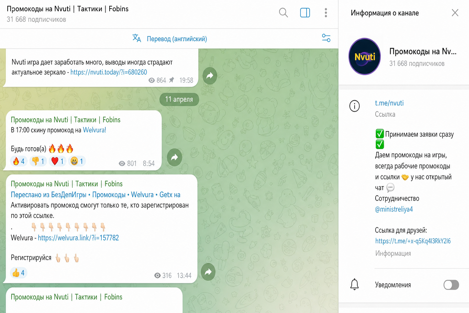This screenshot has width=469, height=313.
Task: Open the t.me invite link for friends
Action: tap(413, 241)
